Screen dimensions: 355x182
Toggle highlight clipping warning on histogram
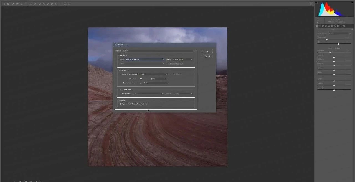tap(352, 3)
